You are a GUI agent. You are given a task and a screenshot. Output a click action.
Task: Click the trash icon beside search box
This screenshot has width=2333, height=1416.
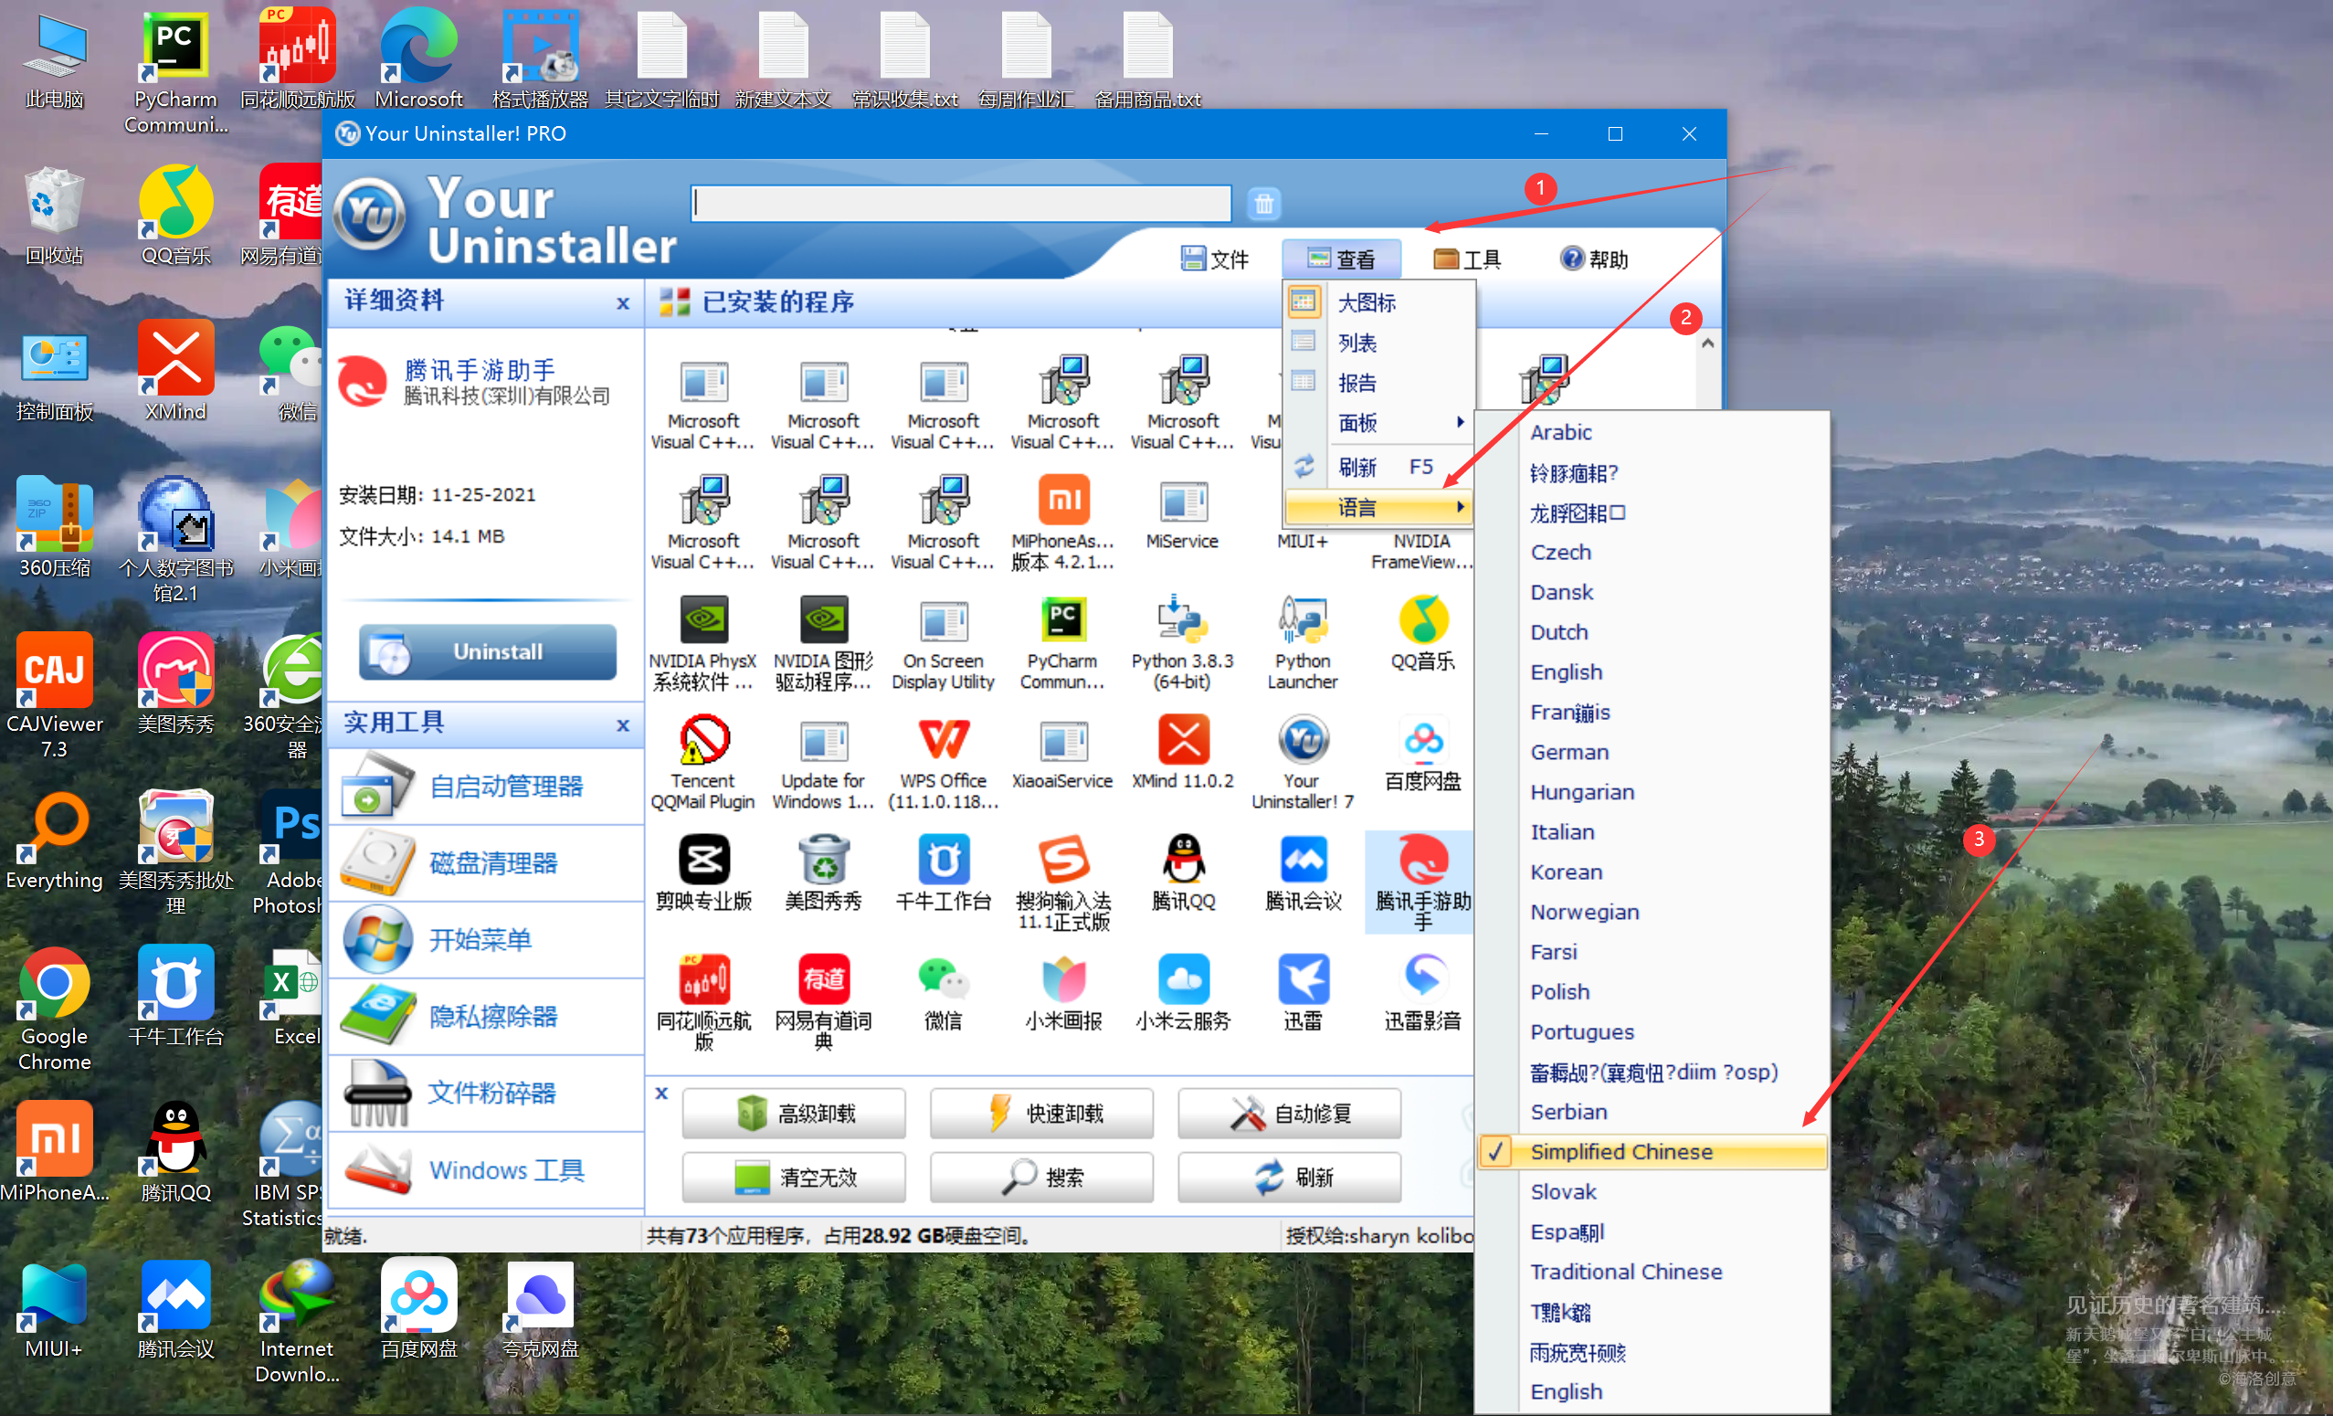(x=1263, y=204)
